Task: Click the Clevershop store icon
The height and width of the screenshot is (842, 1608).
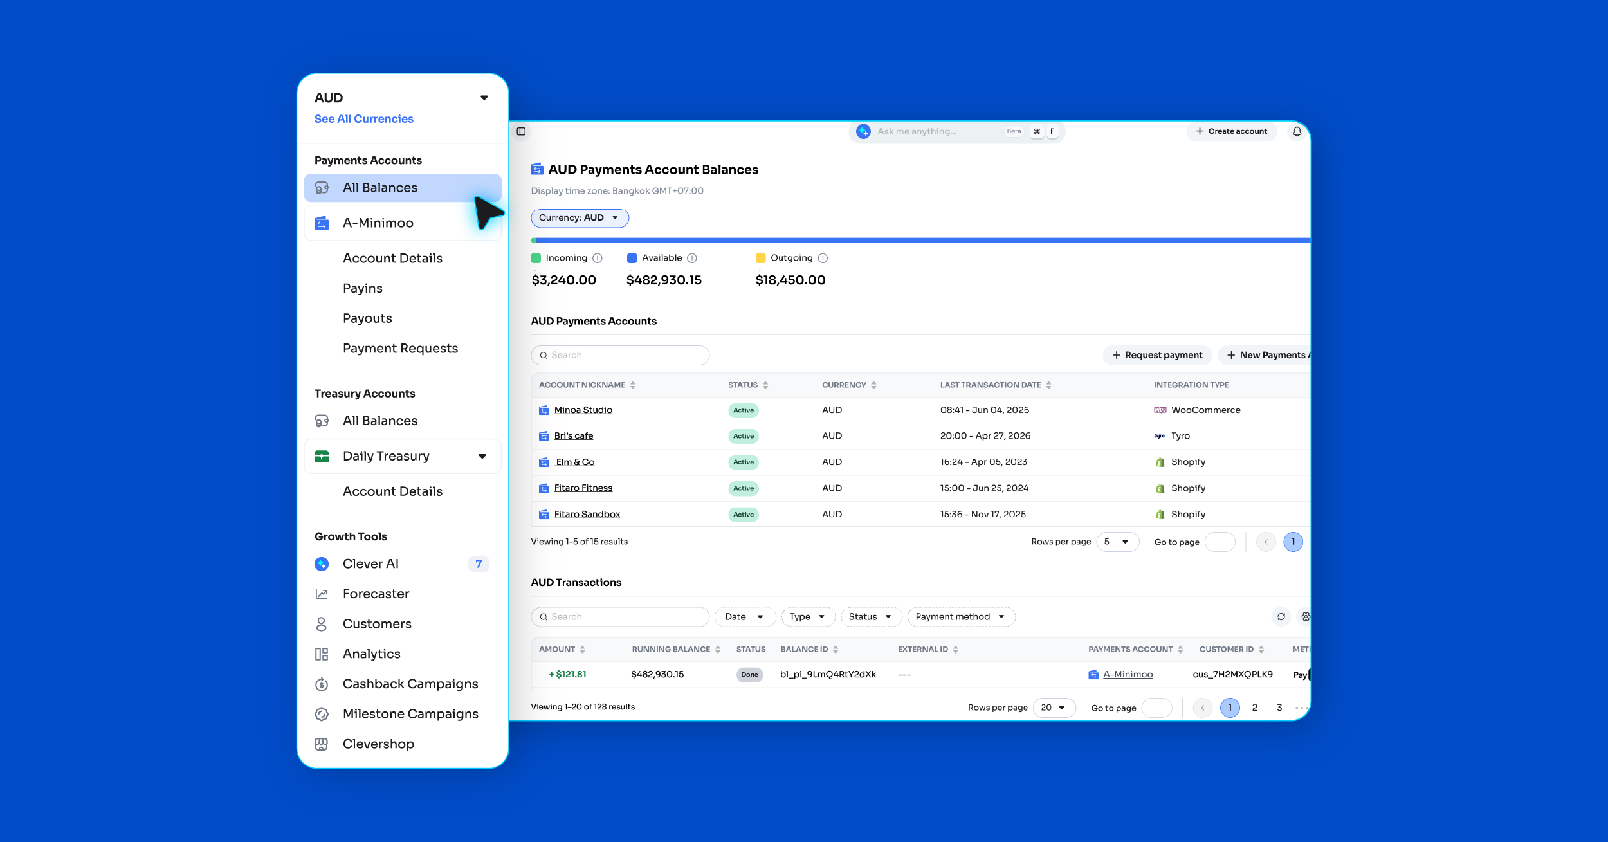Action: click(322, 744)
